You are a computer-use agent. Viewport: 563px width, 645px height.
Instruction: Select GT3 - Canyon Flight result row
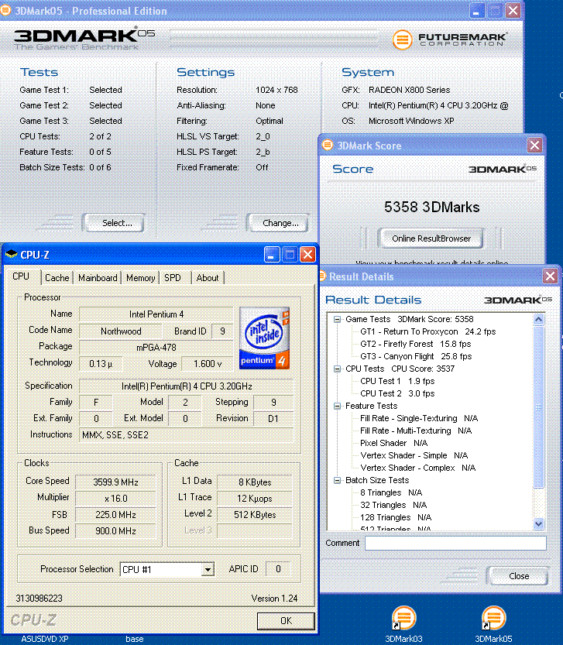(416, 356)
